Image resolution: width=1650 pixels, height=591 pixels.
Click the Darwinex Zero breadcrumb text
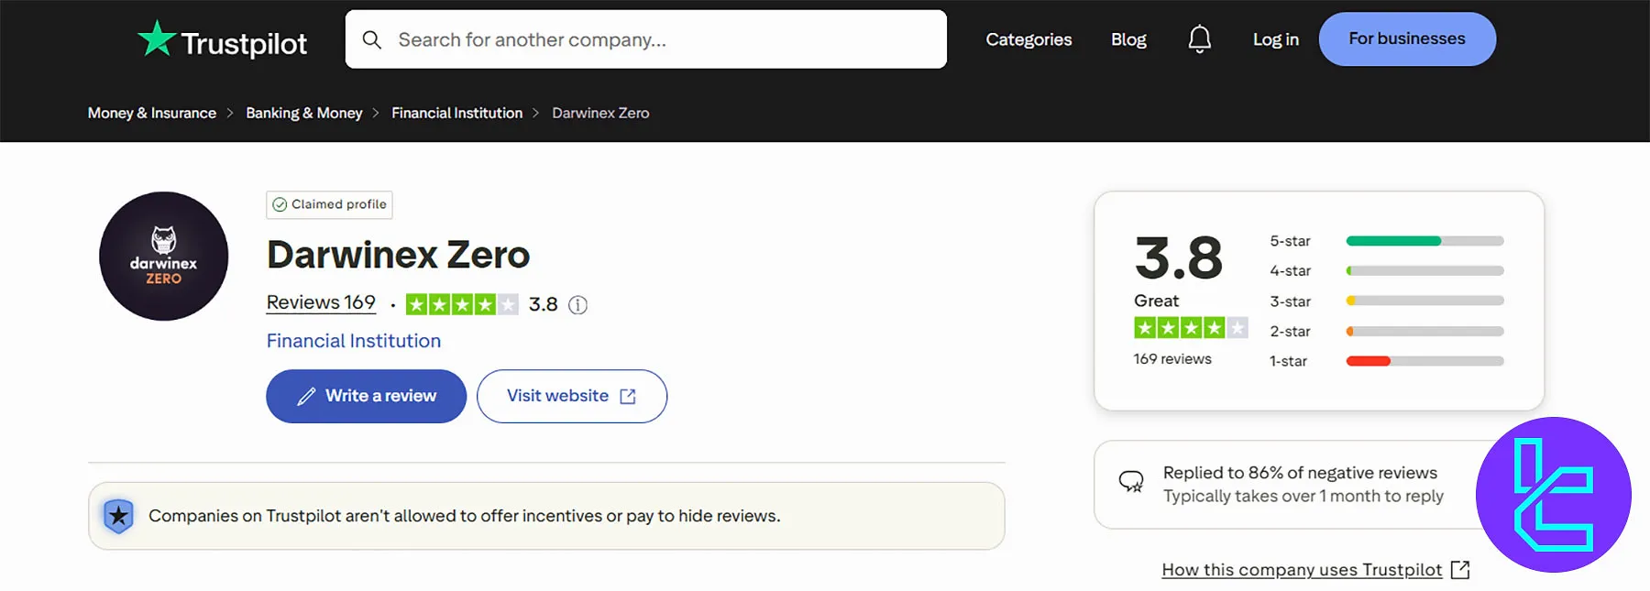click(x=600, y=113)
